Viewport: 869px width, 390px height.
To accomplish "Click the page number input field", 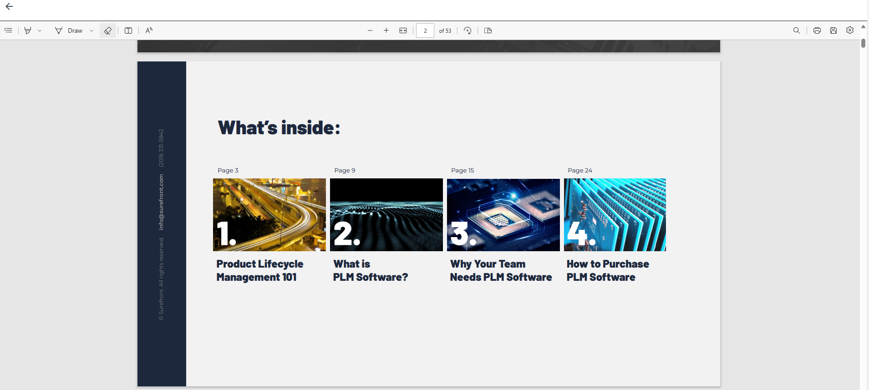I will pyautogui.click(x=425, y=30).
